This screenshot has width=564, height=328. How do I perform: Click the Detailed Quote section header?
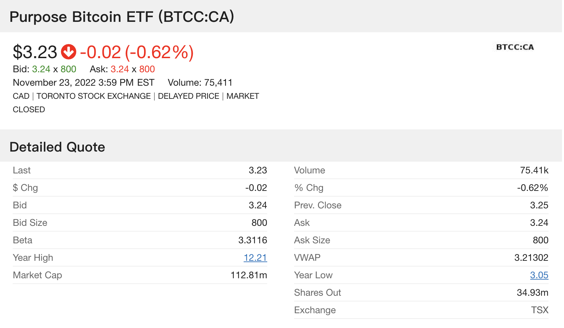click(57, 147)
